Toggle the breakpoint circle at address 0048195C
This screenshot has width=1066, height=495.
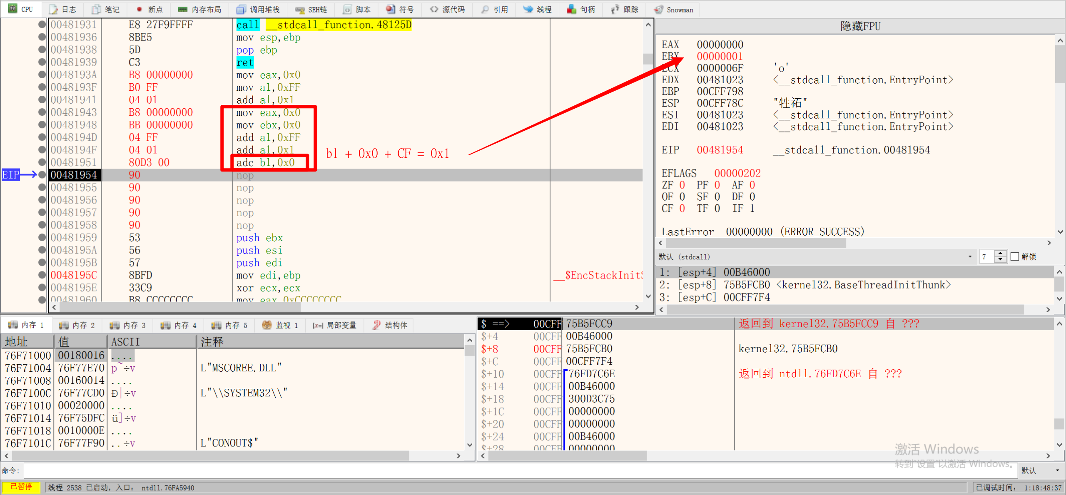coord(42,275)
